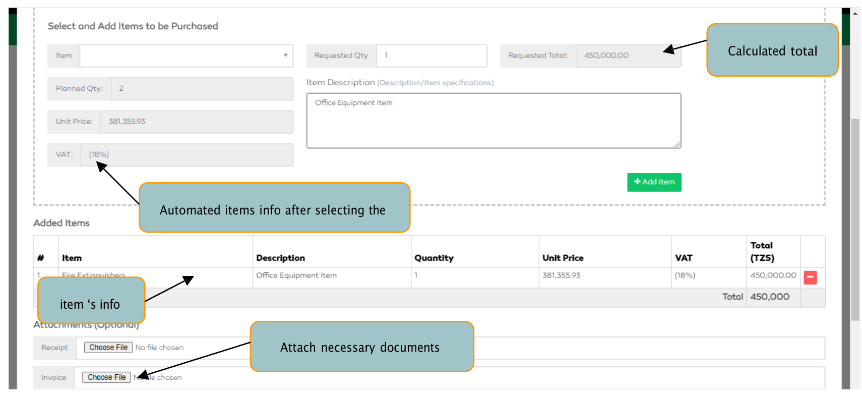
Task: Click the Unit Price field in the form
Action: click(196, 122)
